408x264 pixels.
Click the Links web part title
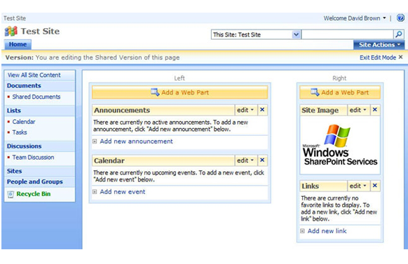310,186
